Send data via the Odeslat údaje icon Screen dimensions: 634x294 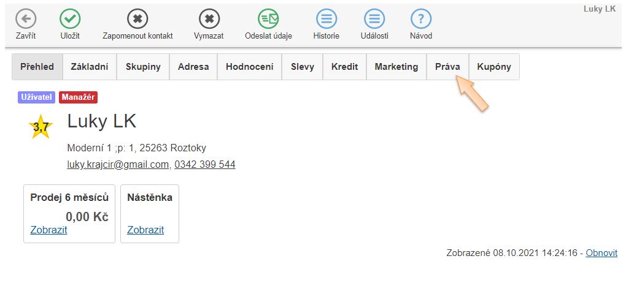[268, 19]
